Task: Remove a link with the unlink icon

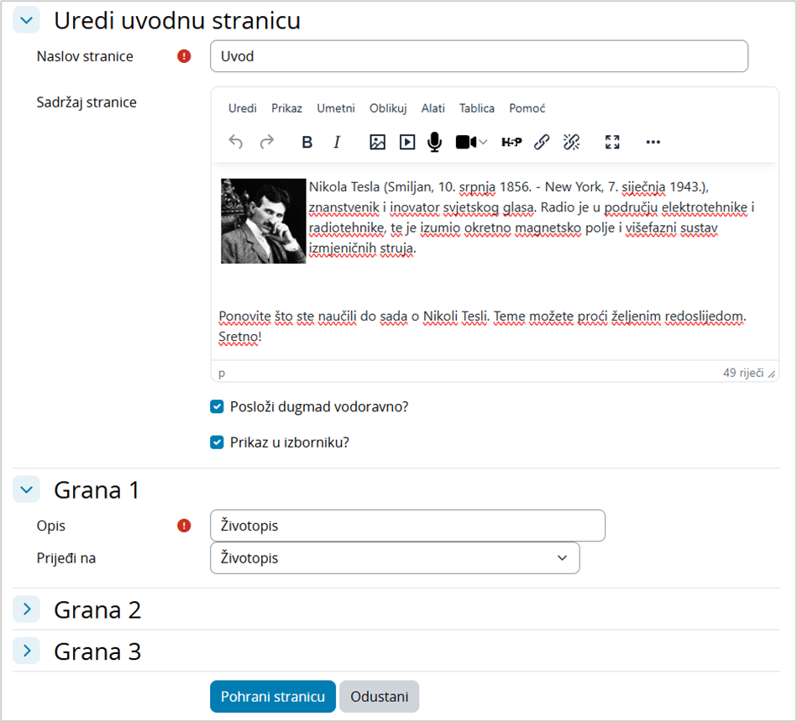Action: [x=572, y=142]
